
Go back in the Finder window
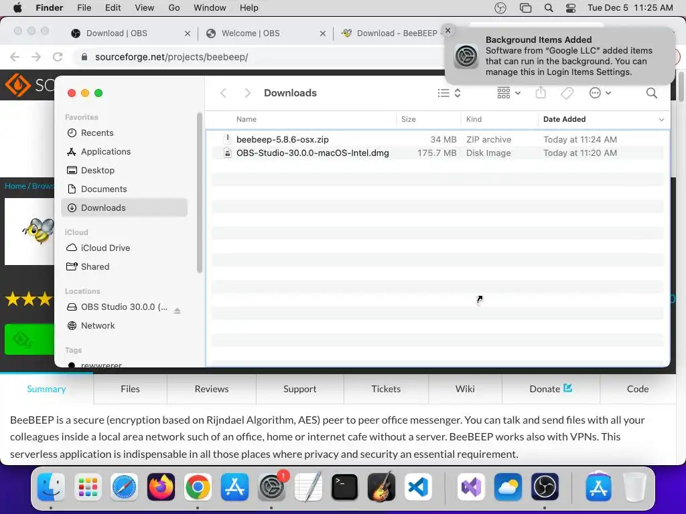[x=224, y=92]
